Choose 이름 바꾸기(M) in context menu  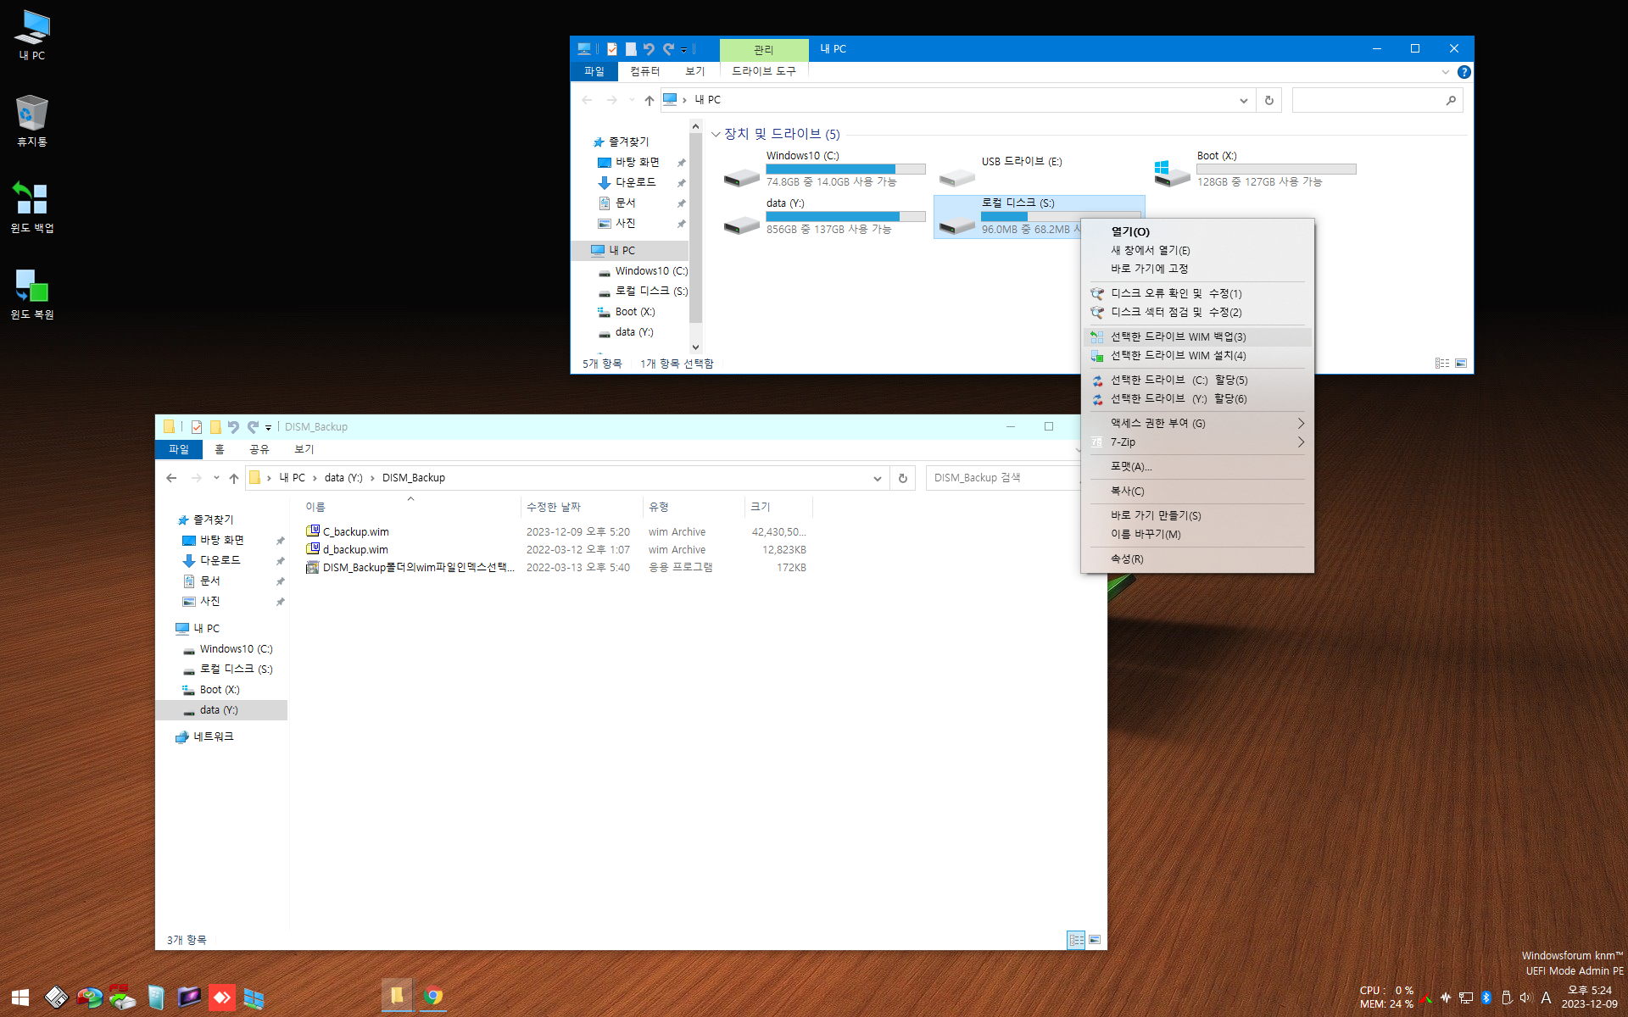click(1196, 534)
